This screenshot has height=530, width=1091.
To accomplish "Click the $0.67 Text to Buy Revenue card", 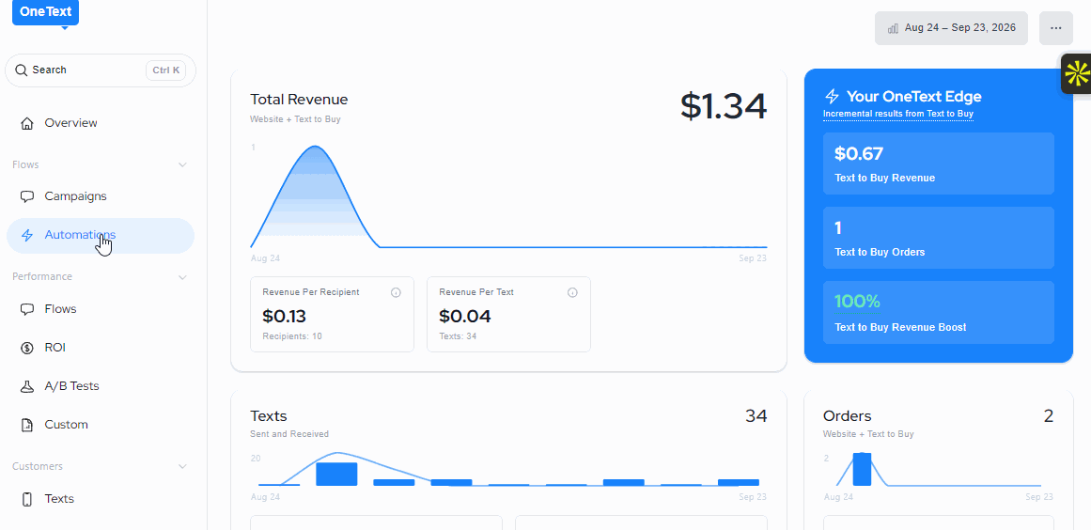I will 938,164.
